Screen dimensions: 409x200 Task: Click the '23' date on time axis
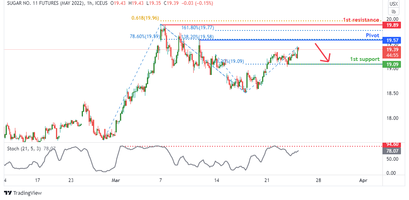72,180
